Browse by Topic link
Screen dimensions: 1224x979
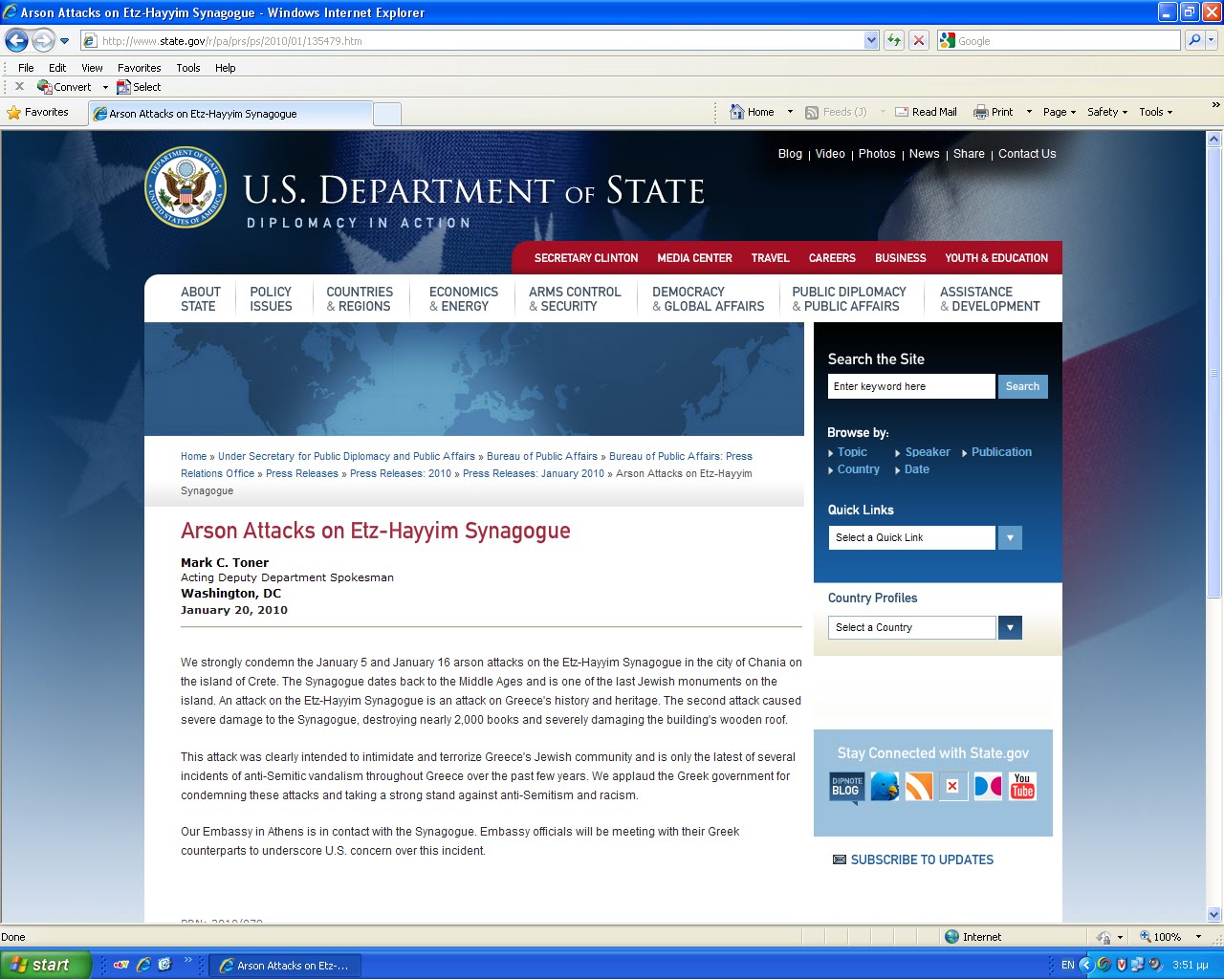pyautogui.click(x=852, y=452)
